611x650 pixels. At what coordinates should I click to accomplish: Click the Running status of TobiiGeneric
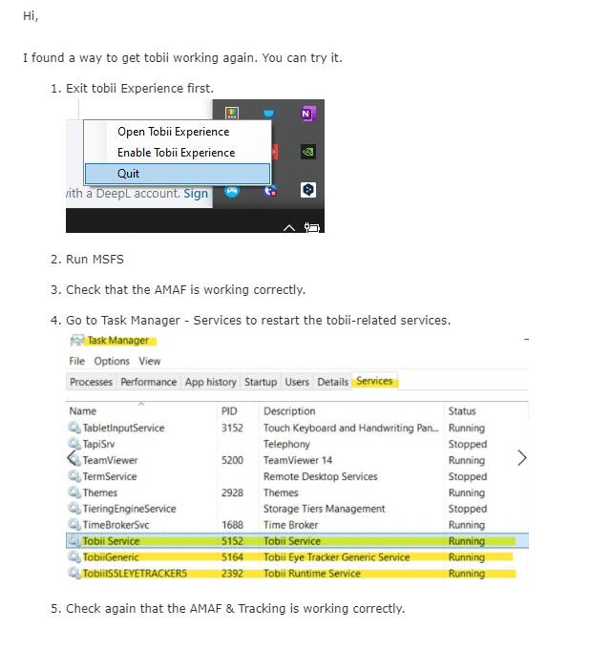pos(466,557)
